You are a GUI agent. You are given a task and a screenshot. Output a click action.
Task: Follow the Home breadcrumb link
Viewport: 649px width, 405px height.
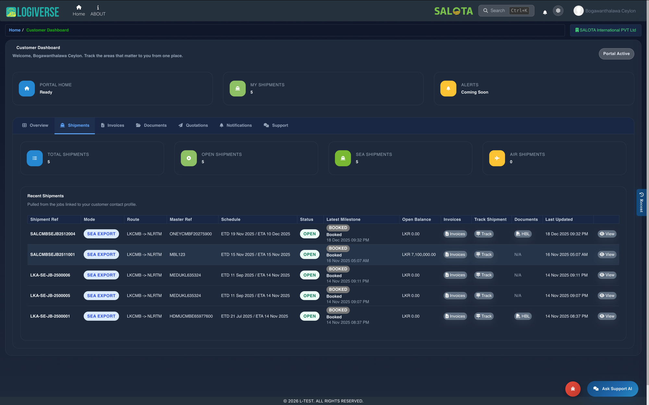coord(15,30)
